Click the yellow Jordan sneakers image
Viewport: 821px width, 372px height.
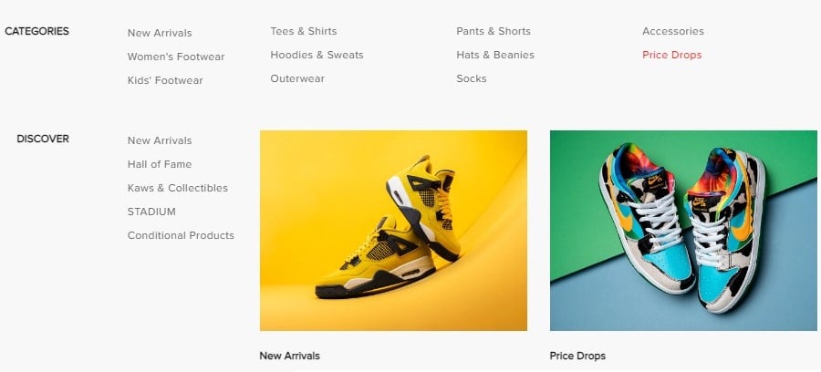click(x=393, y=230)
